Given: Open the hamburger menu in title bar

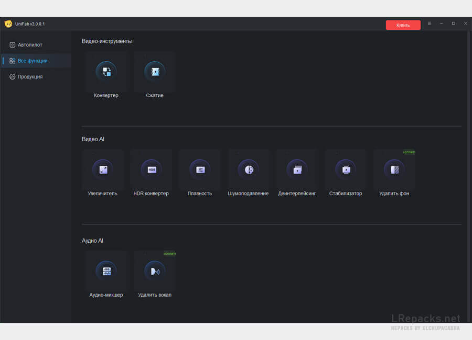Looking at the screenshot, I should click(x=430, y=24).
